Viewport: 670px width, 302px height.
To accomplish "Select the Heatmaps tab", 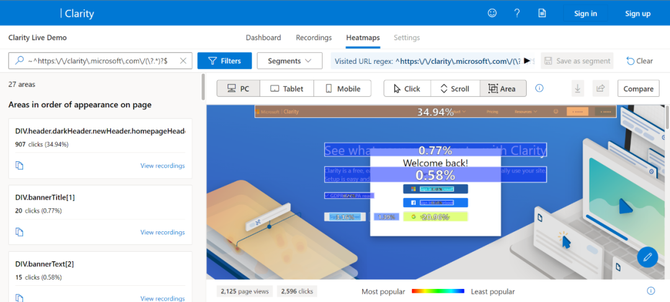I will coord(363,38).
